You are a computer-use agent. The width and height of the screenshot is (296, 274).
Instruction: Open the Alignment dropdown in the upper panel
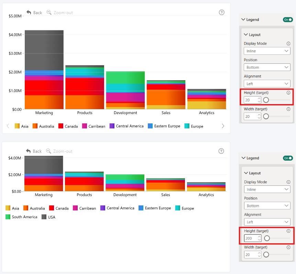[x=267, y=84]
